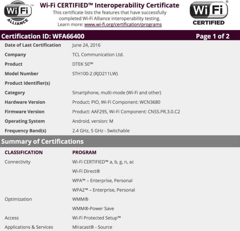This screenshot has height=231, width=240.
Task: Select the 'WMM' program entry
Action: (80, 199)
